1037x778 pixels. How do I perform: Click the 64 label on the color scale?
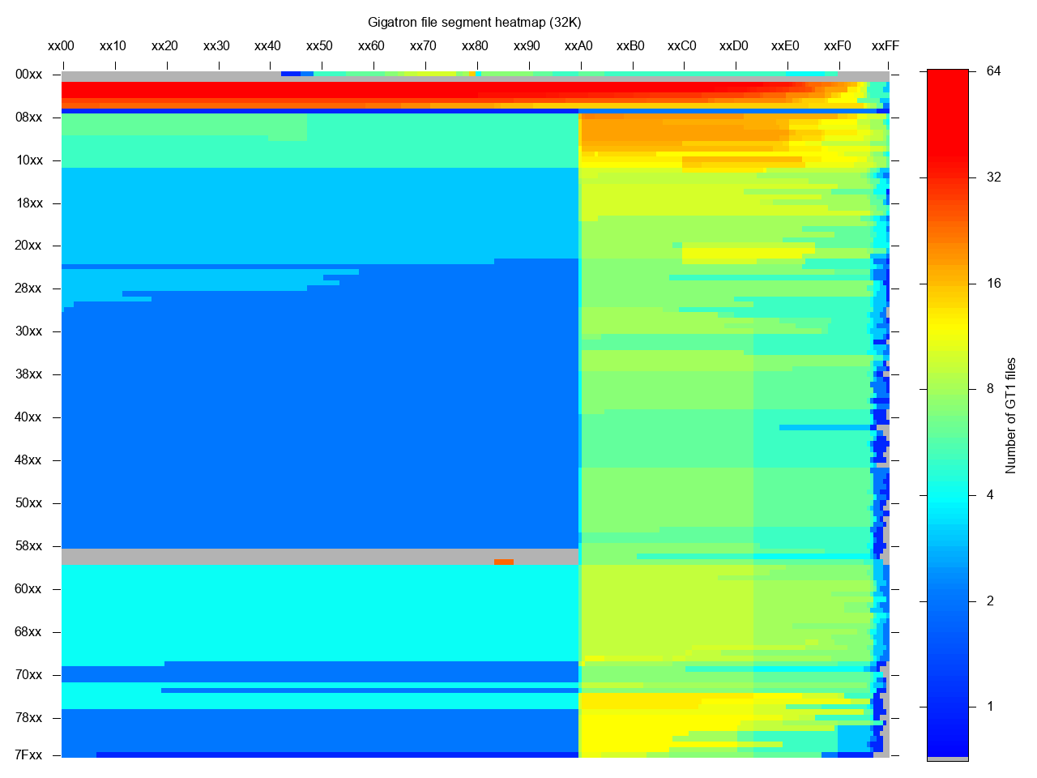(x=993, y=71)
